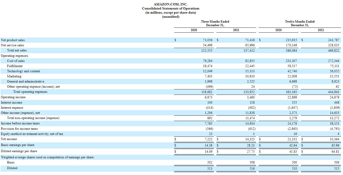Select the Marketing value 10,810

coord(249,76)
